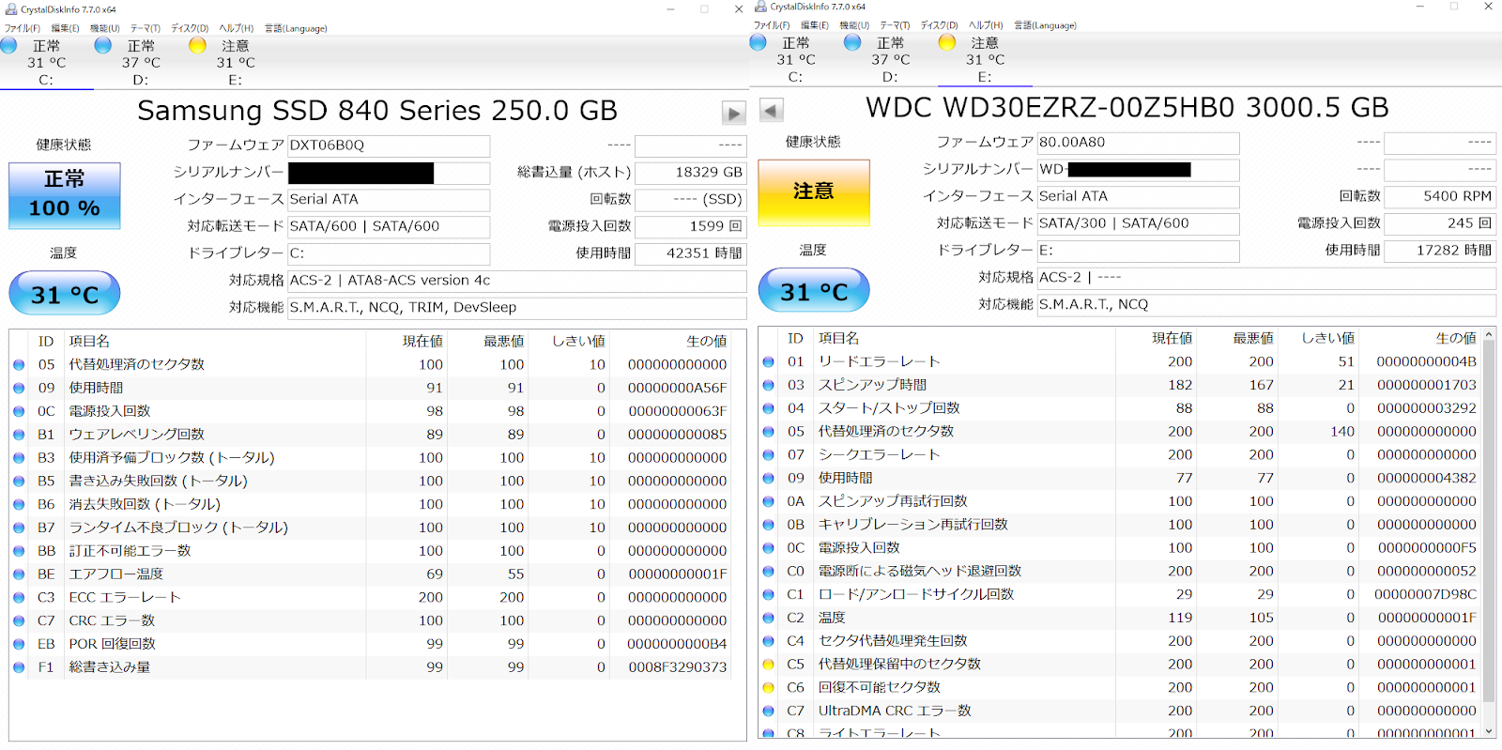Click raw value 00000007D98C

click(1425, 594)
